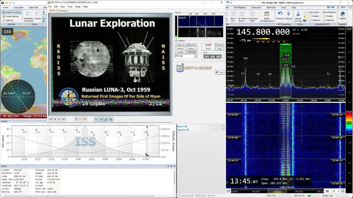Click the copy image icon below picture
This screenshot has height=198, width=353.
point(96,119)
